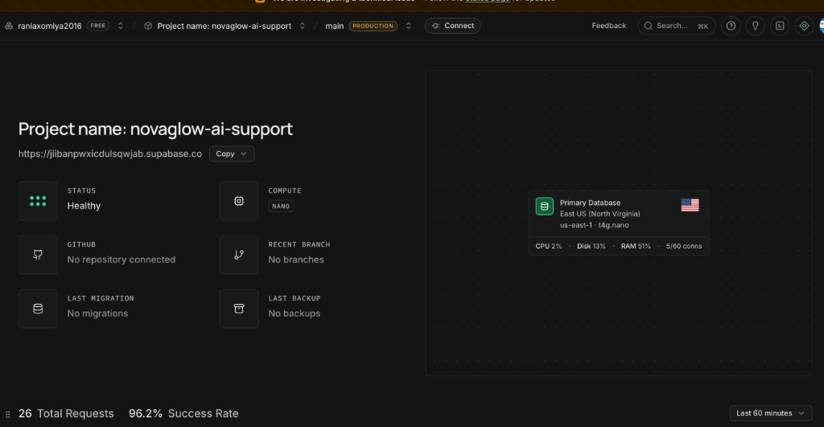This screenshot has height=427, width=824.
Task: Click East US (North Virginia) text
Action: click(x=600, y=214)
